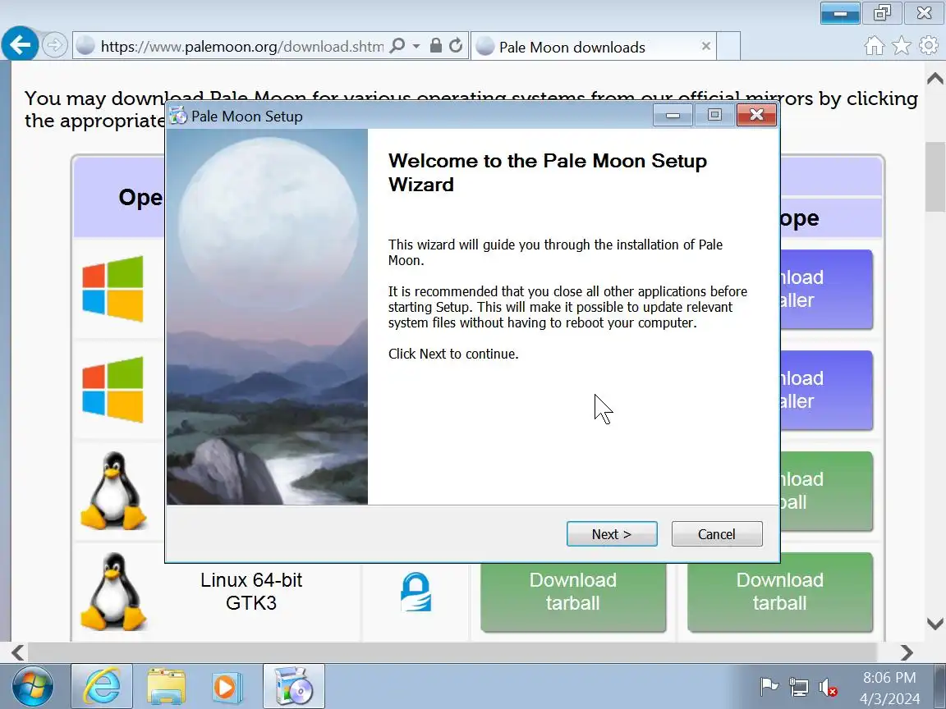Maximize the Pale Moon Setup dialog
Viewport: 946px width, 709px height.
click(x=714, y=115)
